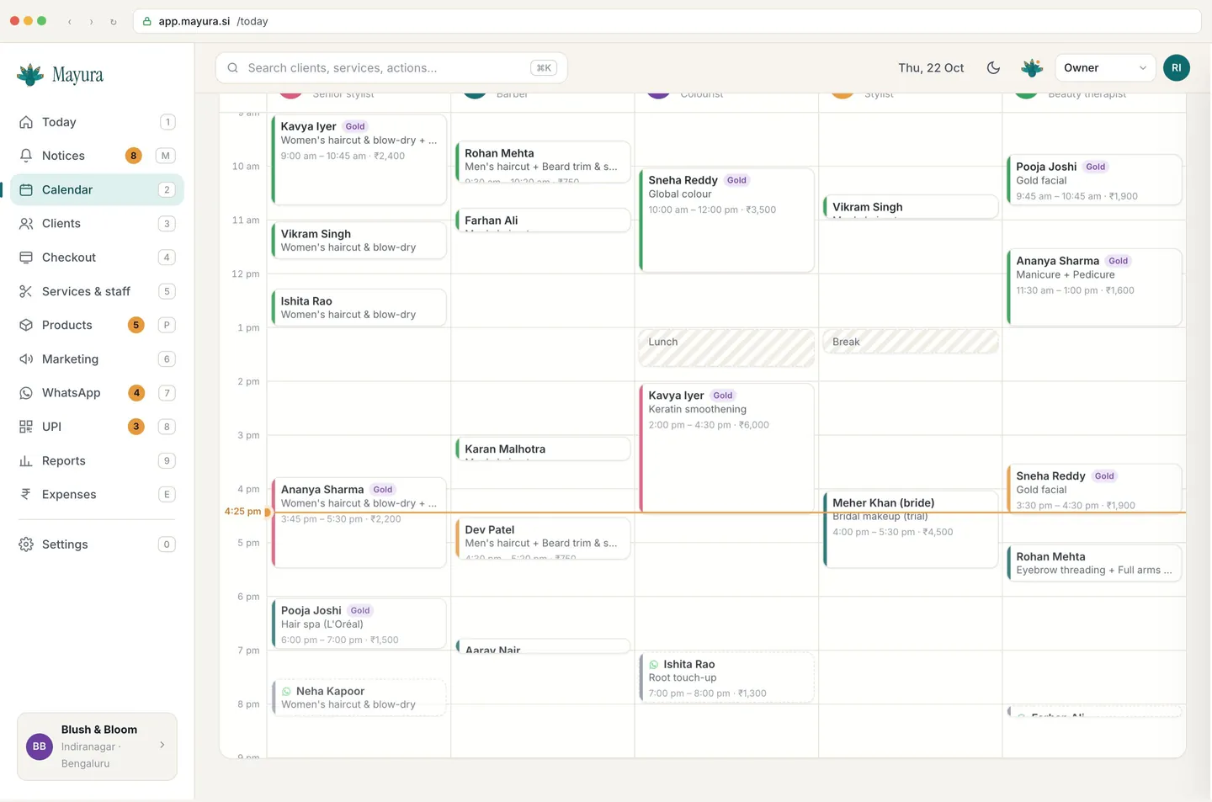Open Karan Malhotra appointment

pyautogui.click(x=543, y=449)
